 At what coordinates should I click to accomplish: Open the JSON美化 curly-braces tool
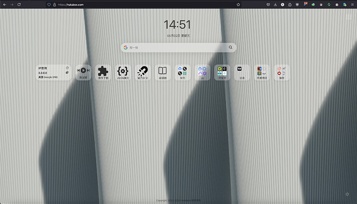tap(123, 72)
